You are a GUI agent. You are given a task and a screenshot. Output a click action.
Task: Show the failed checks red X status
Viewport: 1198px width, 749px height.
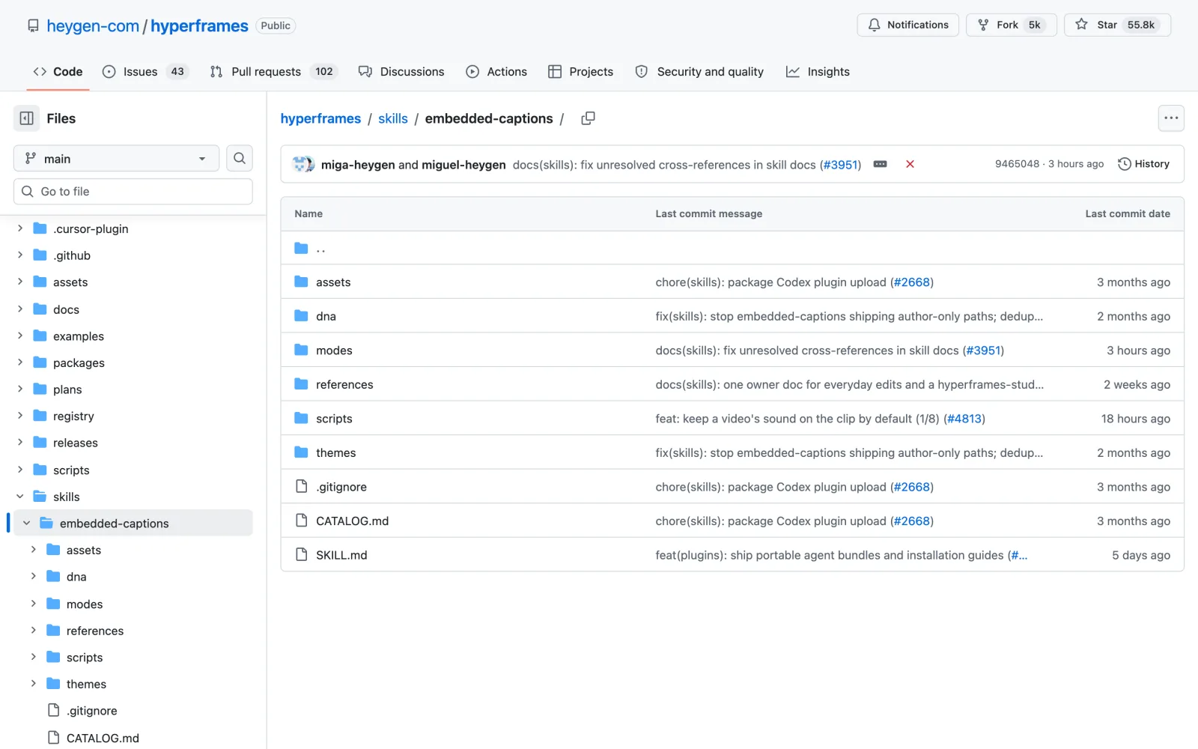(x=910, y=164)
